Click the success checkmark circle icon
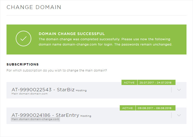Viewport: 193px width, 137px height. click(23, 38)
